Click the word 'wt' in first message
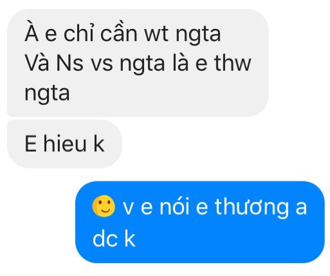The width and height of the screenshot is (330, 276). point(156,34)
